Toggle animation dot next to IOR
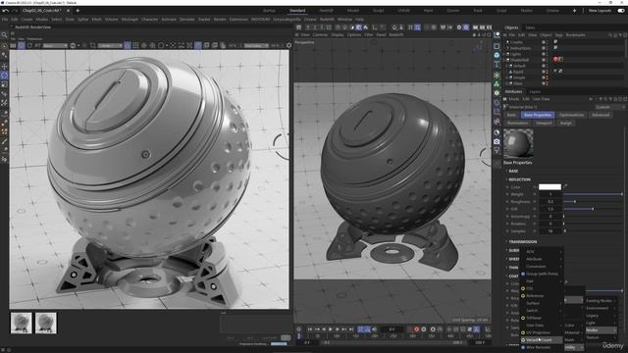The height and width of the screenshot is (353, 628). (507, 209)
